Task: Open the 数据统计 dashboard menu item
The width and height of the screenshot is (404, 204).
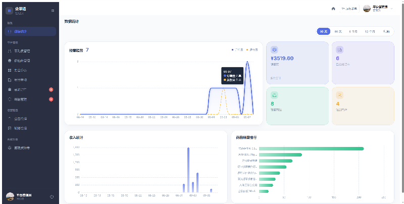Action: [x=30, y=31]
